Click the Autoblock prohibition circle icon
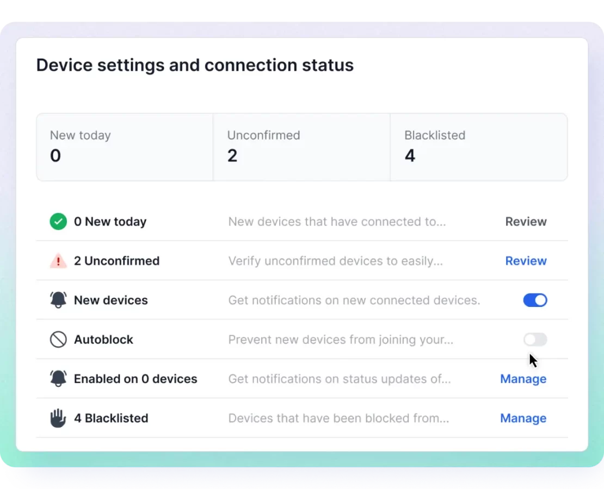604x489 pixels. click(58, 340)
